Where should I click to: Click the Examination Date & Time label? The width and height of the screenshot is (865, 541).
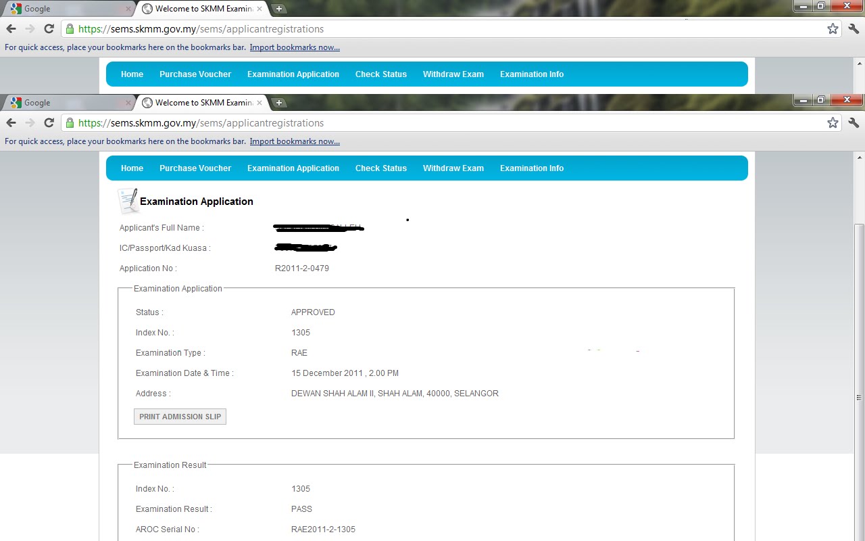[x=184, y=373]
